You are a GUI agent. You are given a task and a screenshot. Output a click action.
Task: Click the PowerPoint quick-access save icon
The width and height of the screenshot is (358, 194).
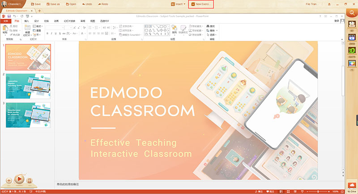click(9, 16)
